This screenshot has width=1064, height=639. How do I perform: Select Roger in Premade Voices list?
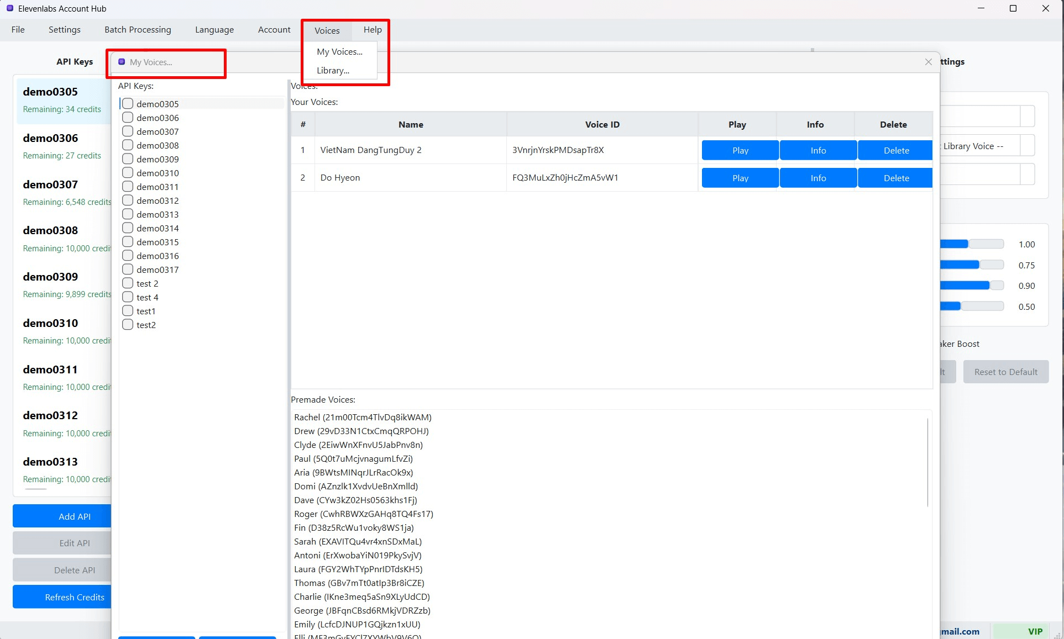point(364,514)
